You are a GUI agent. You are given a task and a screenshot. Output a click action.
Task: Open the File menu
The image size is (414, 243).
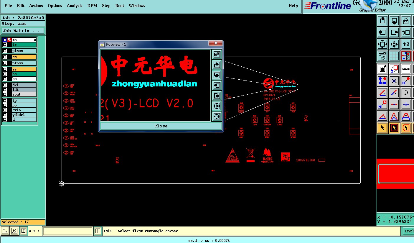[8, 6]
